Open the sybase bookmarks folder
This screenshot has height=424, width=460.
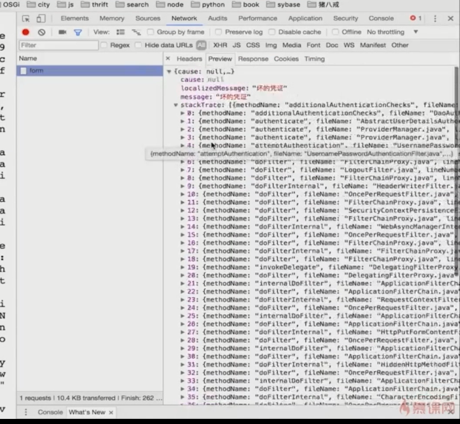(283, 5)
